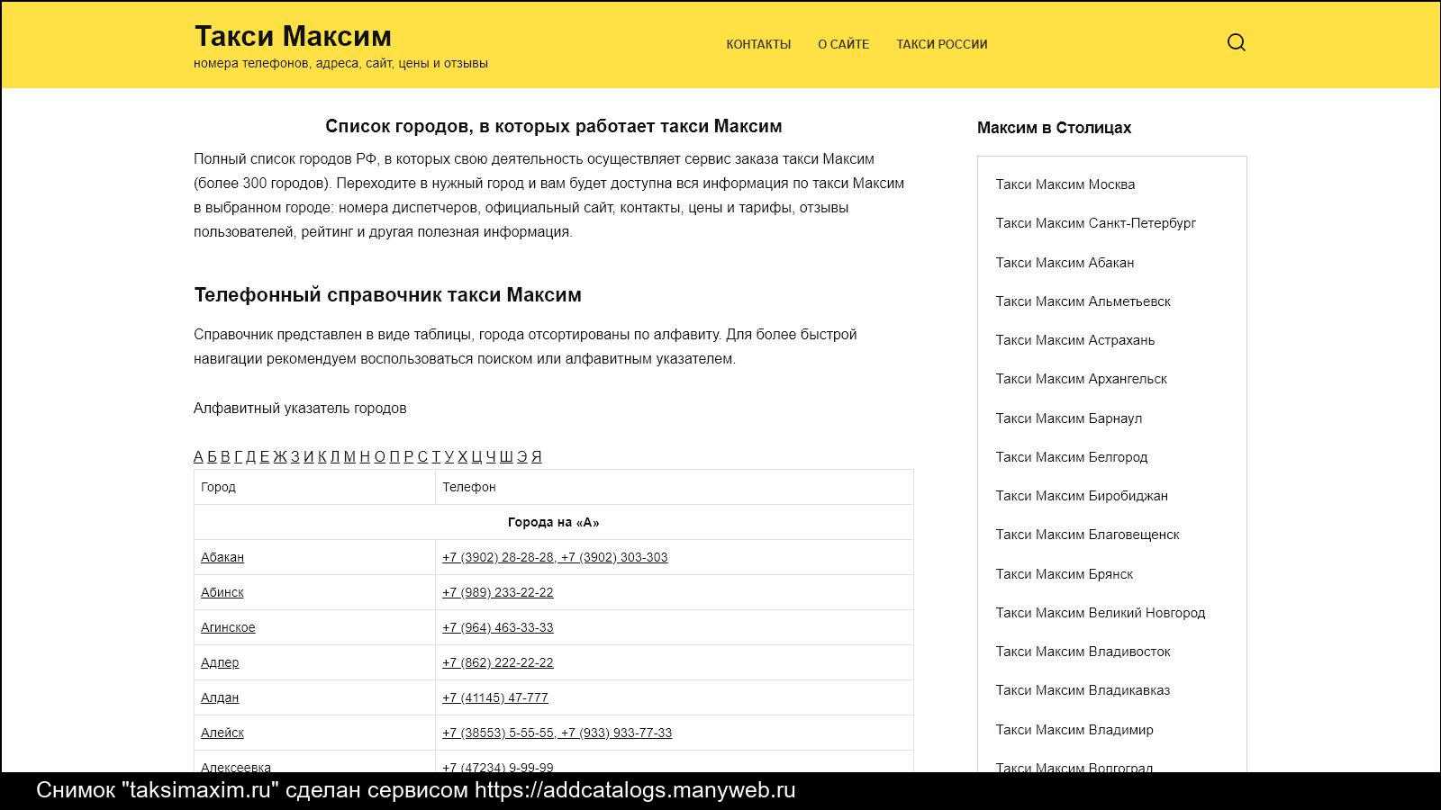
Task: Open Такси Максим Брянск sidebar link
Action: click(1065, 574)
